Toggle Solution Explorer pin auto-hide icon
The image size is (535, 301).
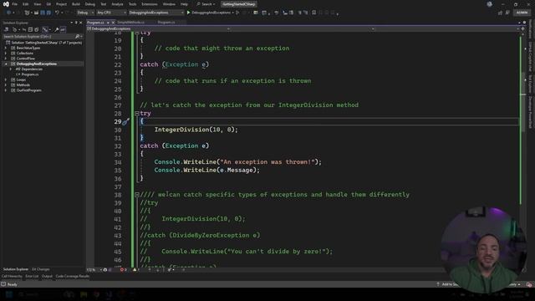point(76,23)
